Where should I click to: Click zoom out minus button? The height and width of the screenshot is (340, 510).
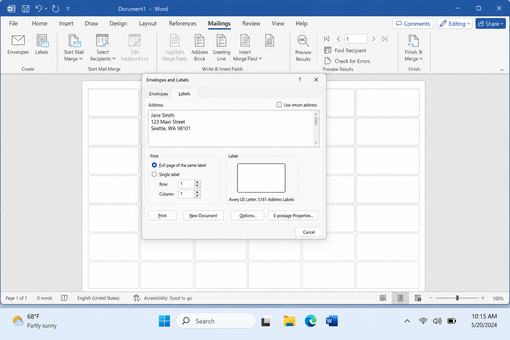(431, 298)
